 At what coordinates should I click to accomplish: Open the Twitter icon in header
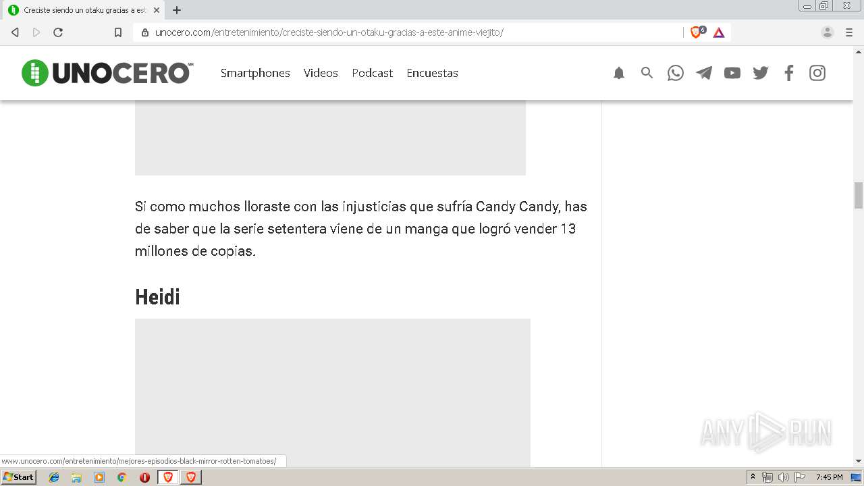761,73
